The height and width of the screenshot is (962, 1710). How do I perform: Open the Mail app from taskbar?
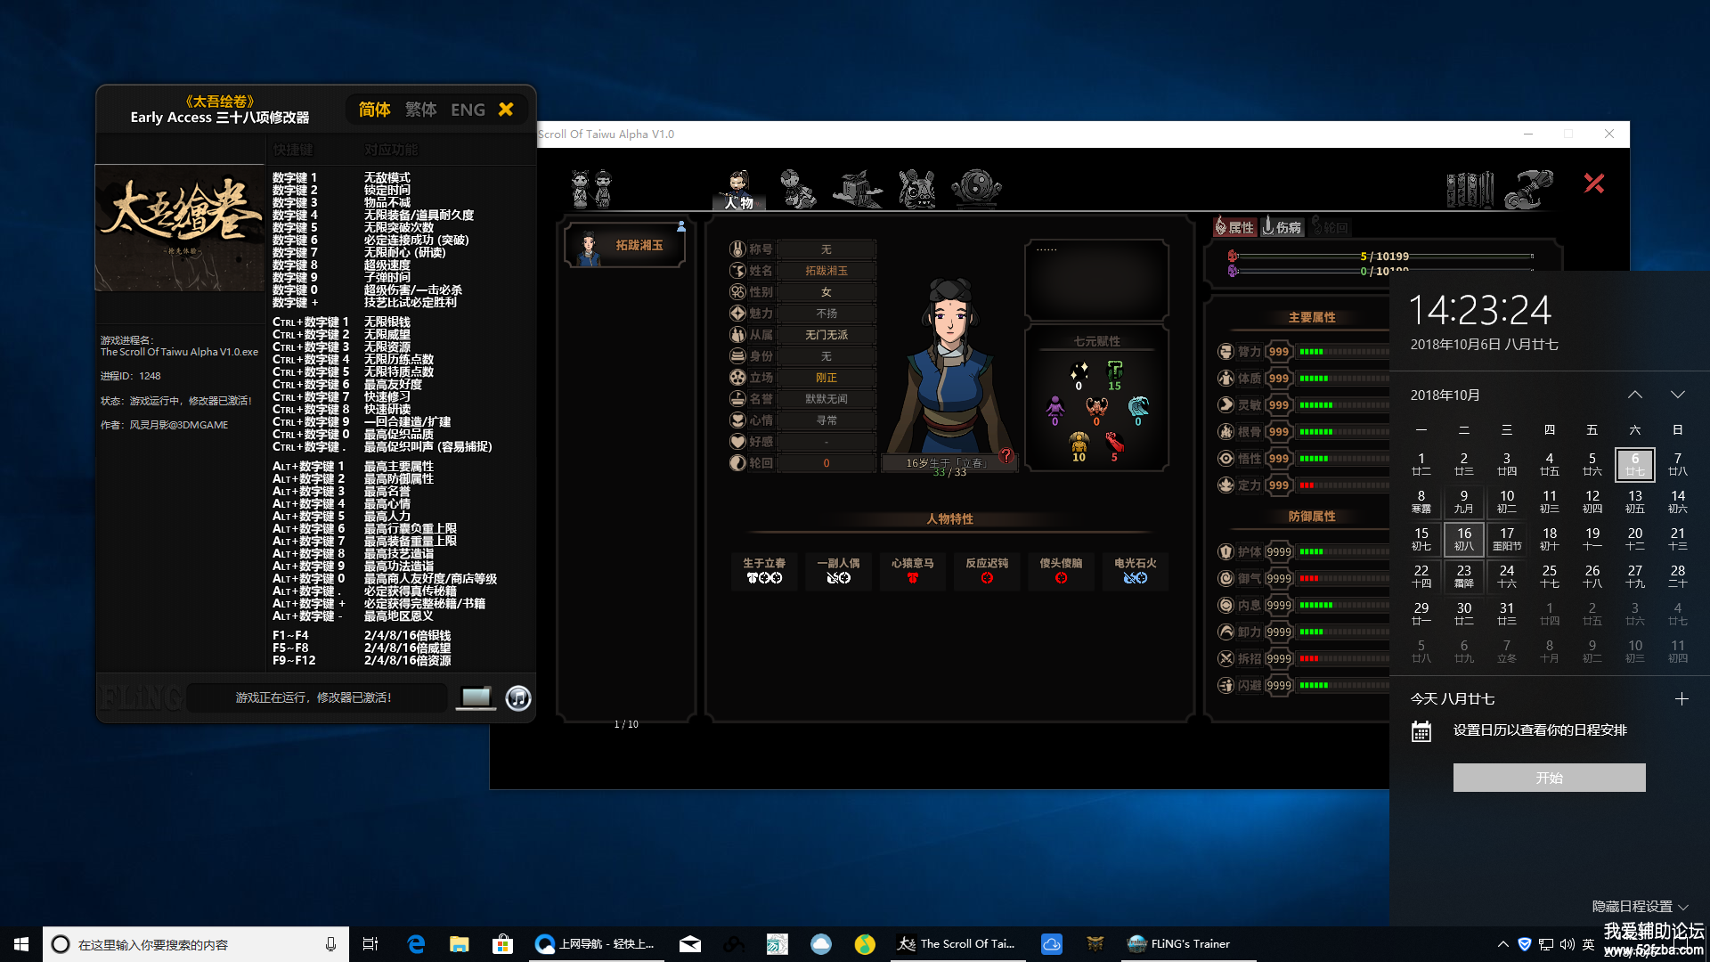689,944
